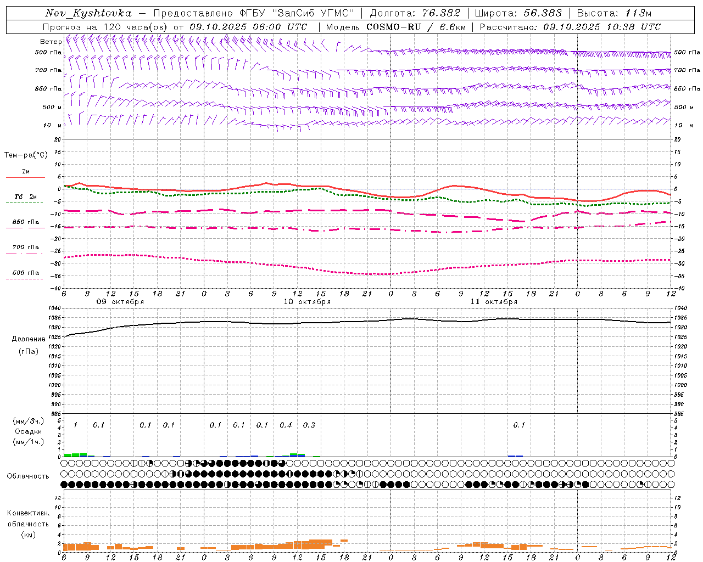Select the elevation text Высота: 113м
The width and height of the screenshot is (703, 562).
[x=615, y=13]
